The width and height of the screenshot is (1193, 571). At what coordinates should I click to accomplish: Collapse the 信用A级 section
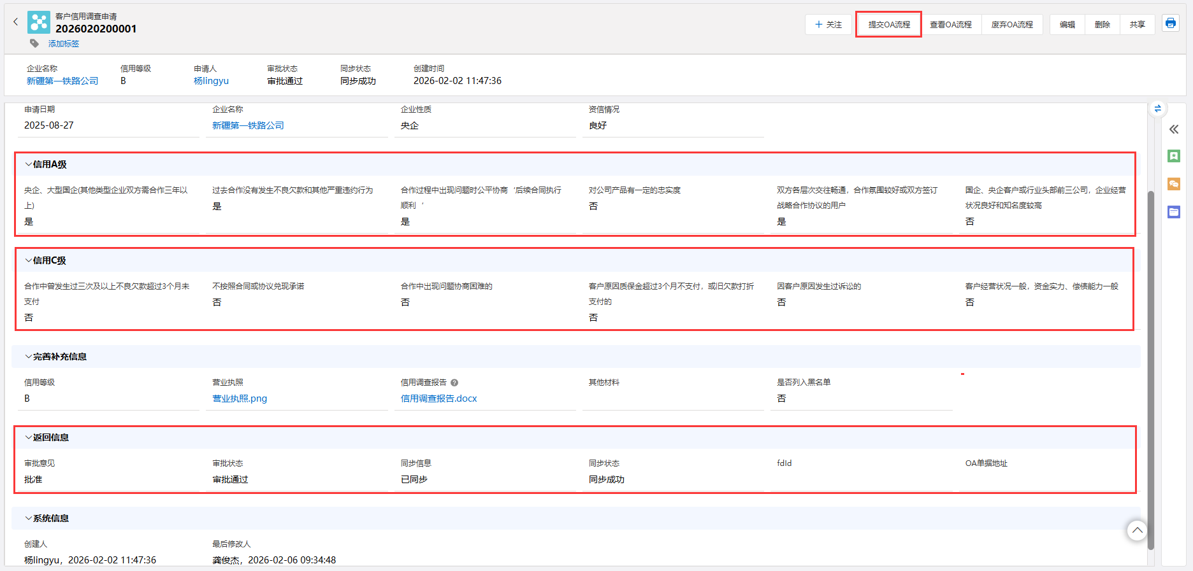(x=29, y=164)
